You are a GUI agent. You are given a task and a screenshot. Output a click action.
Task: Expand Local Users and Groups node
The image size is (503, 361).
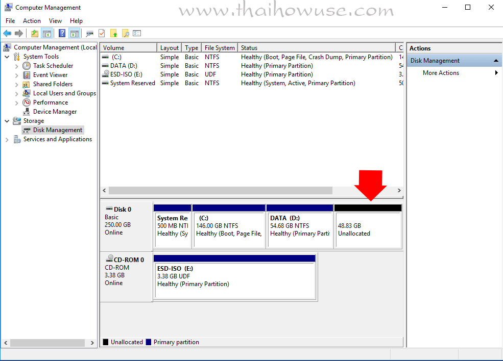coord(17,93)
